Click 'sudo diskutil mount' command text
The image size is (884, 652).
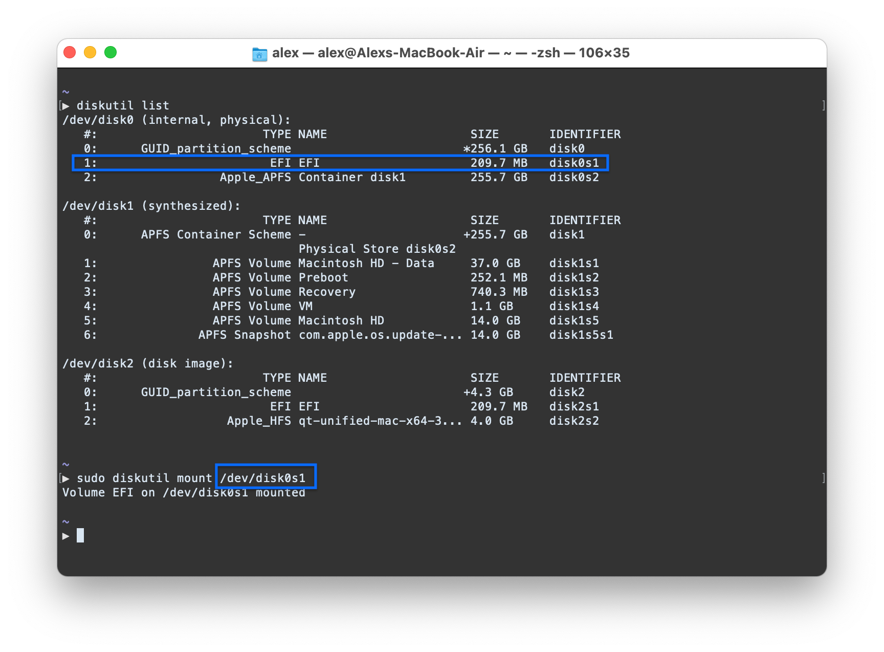144,478
